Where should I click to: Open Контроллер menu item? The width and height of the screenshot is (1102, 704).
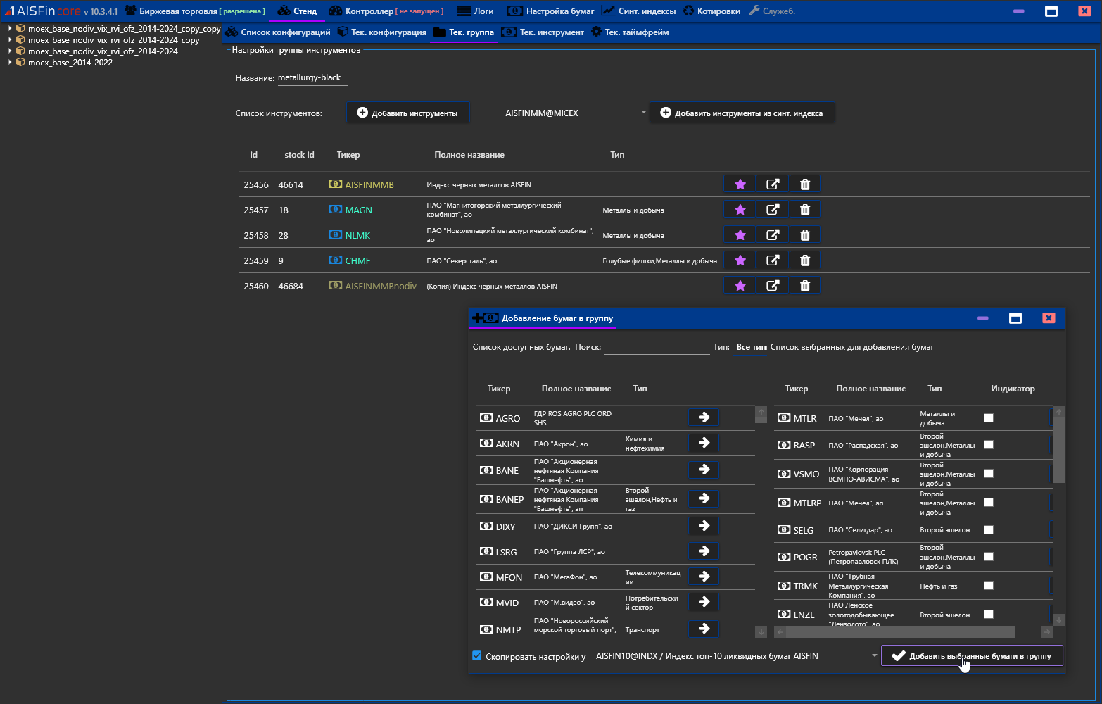[x=386, y=11]
